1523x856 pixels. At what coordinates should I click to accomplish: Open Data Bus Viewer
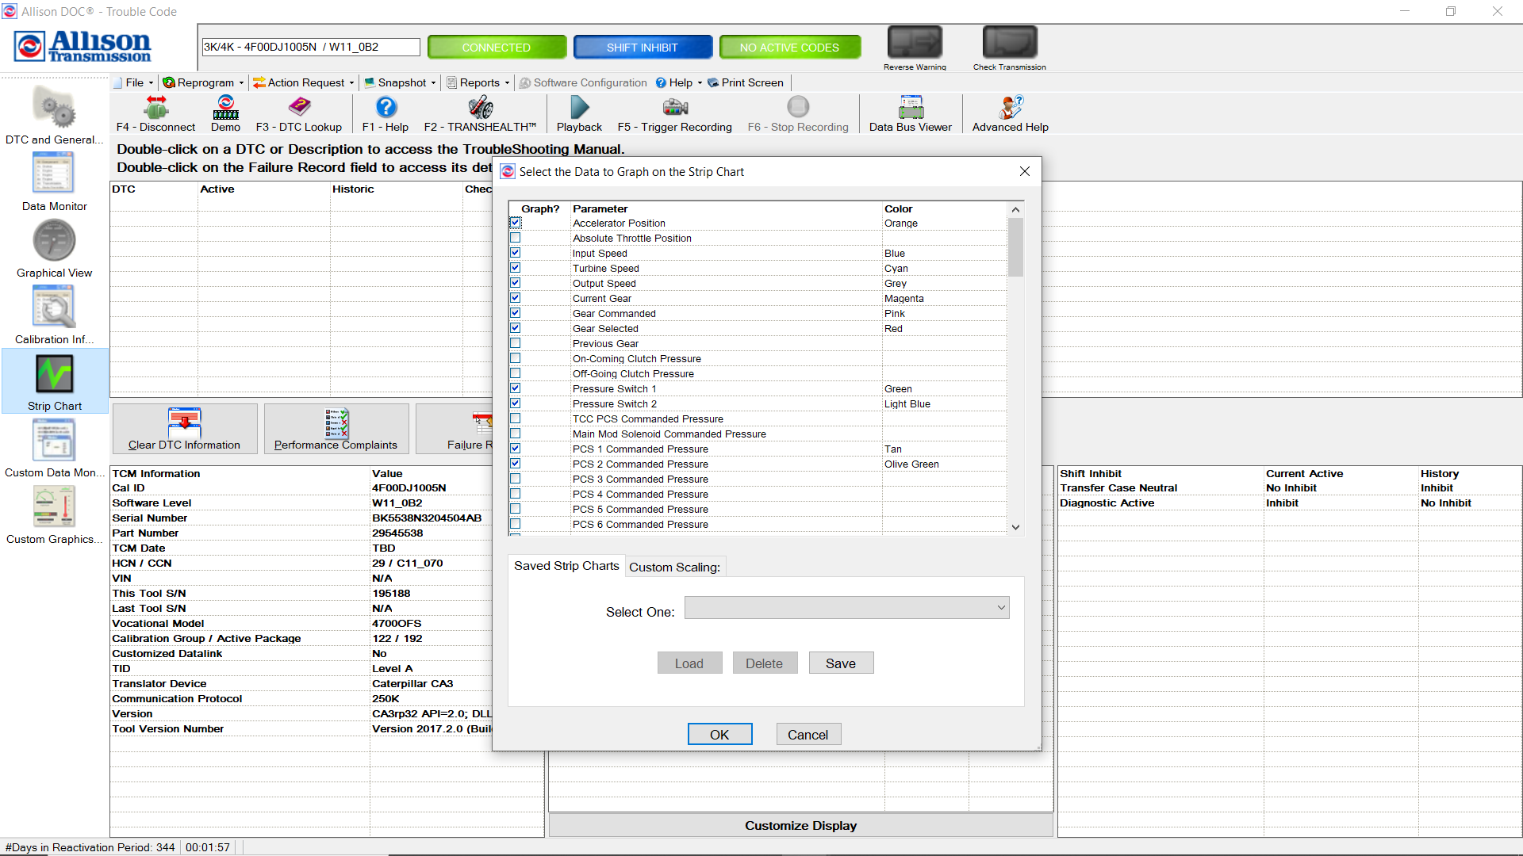[910, 108]
